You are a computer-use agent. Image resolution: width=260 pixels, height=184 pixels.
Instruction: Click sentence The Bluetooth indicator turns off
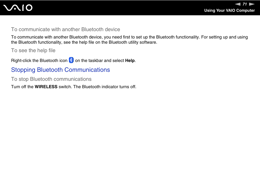105,87
